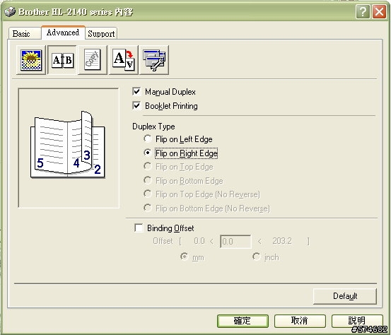Viewport: 391px width, 335px height.
Task: Select Flip on Top Edge (No Reverse)
Action: (x=148, y=194)
